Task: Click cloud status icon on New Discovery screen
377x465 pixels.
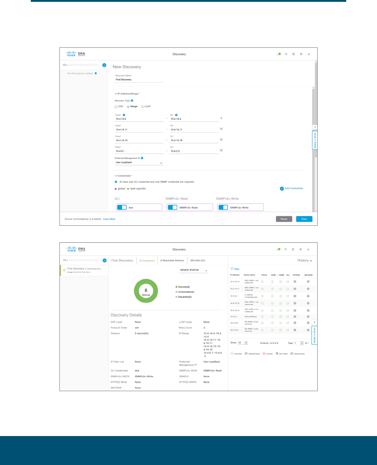Action: point(279,54)
